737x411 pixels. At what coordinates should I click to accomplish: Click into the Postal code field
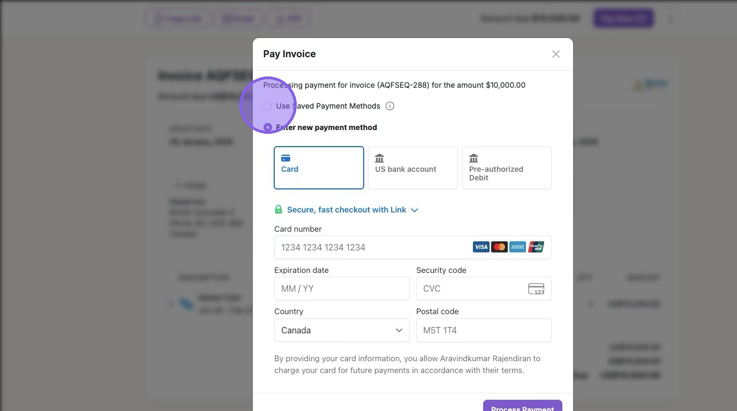(484, 330)
